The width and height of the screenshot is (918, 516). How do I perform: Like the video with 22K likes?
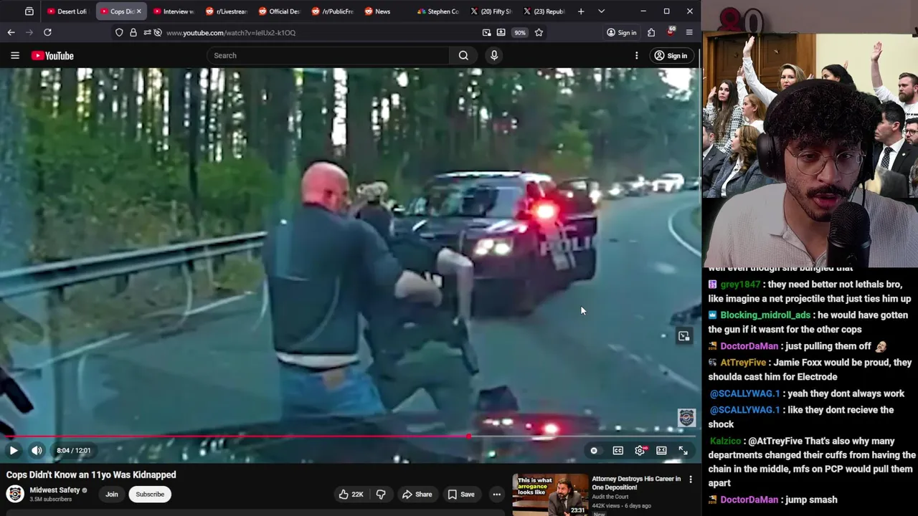(x=351, y=494)
